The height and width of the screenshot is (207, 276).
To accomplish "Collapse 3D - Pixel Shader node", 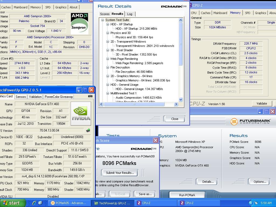I will [108, 50].
